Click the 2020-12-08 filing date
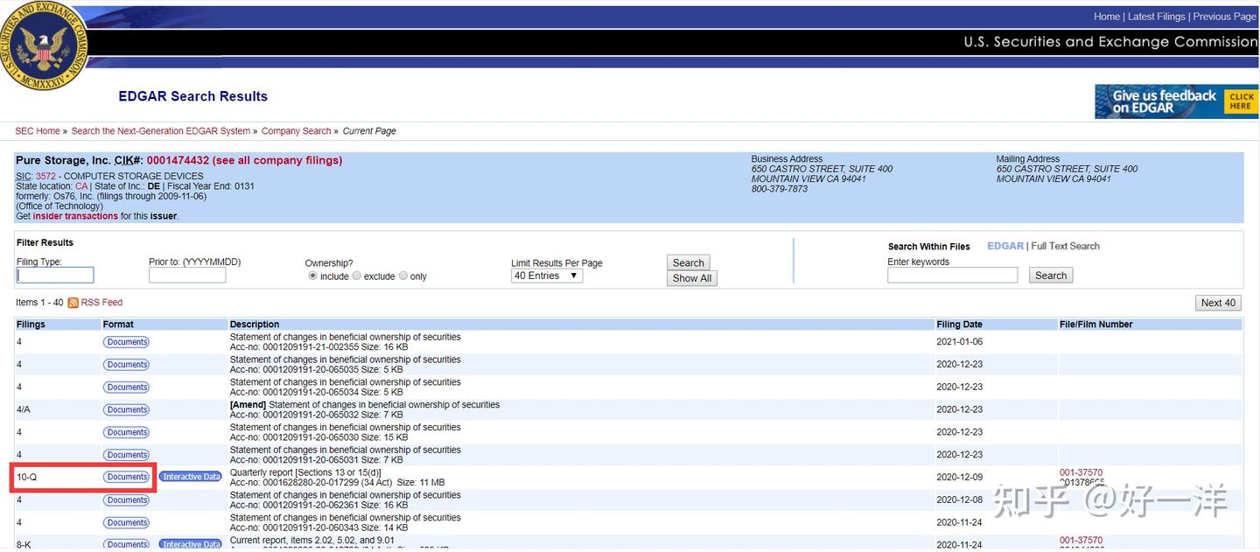 tap(959, 500)
